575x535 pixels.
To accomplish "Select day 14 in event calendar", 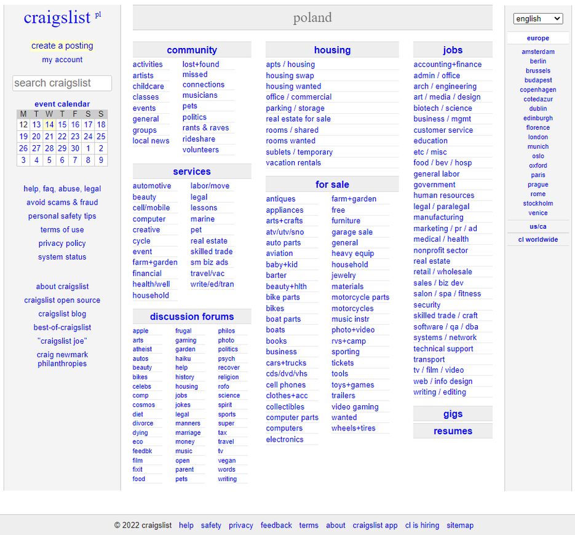I will click(x=49, y=125).
